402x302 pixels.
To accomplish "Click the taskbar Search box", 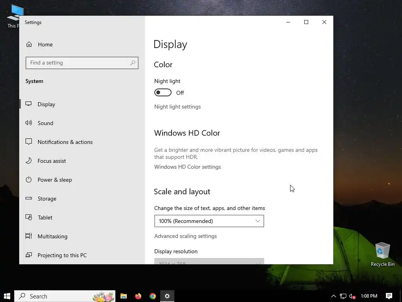I will tap(65, 296).
